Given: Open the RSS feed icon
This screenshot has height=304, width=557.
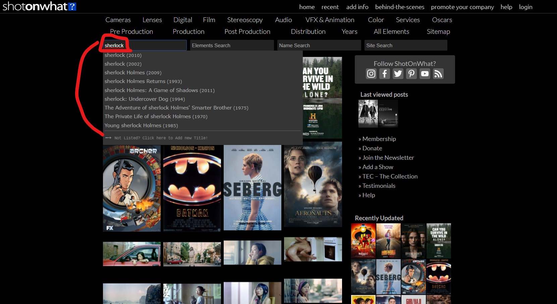Looking at the screenshot, I should [x=438, y=74].
